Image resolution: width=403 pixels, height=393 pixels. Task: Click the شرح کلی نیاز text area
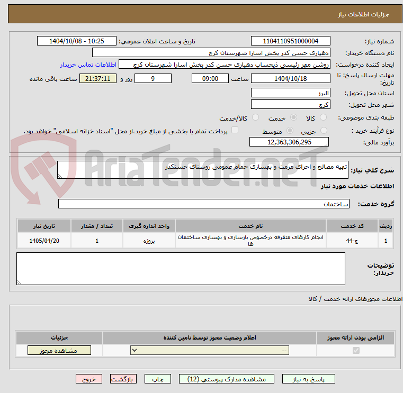coord(202,170)
